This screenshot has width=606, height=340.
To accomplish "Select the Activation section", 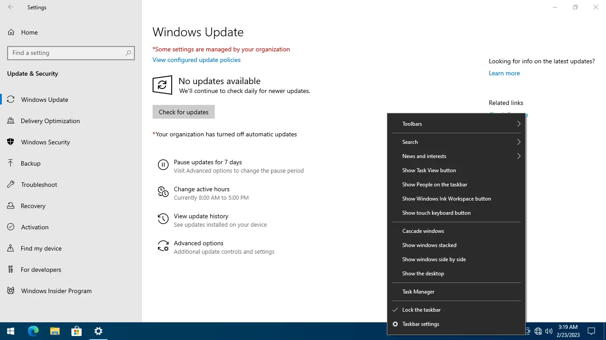I will [71, 227].
